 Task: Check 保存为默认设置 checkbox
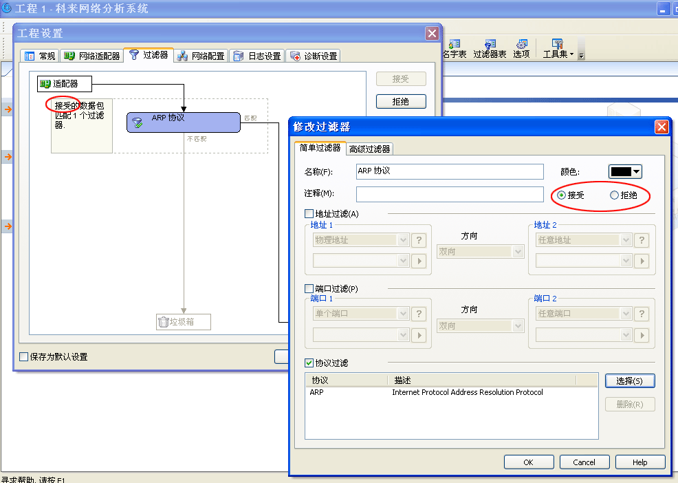click(24, 357)
